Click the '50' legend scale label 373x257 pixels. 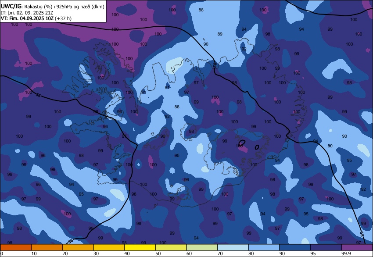tap(158, 253)
